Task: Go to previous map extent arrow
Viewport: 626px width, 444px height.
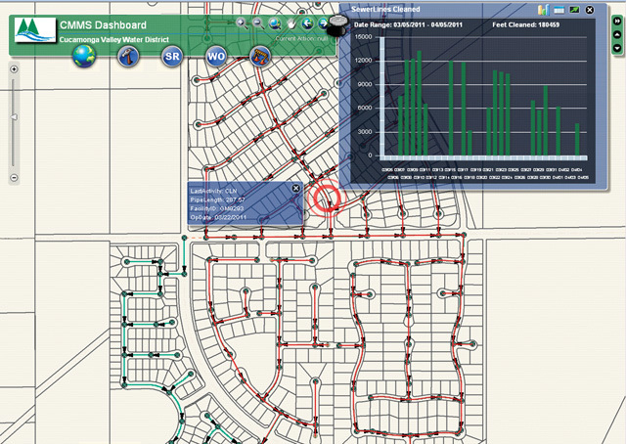Action: 307,22
